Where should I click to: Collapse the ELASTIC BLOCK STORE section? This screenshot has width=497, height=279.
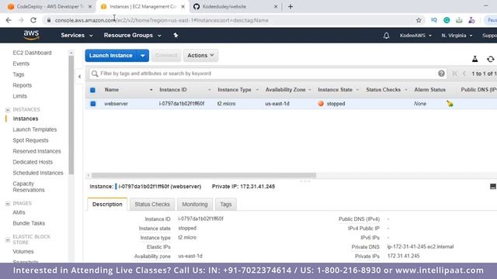coord(8,239)
